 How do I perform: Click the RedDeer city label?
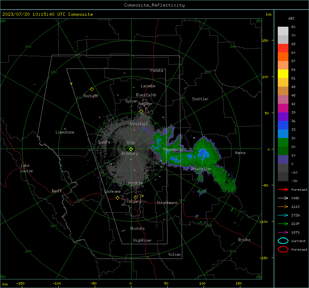(146, 104)
